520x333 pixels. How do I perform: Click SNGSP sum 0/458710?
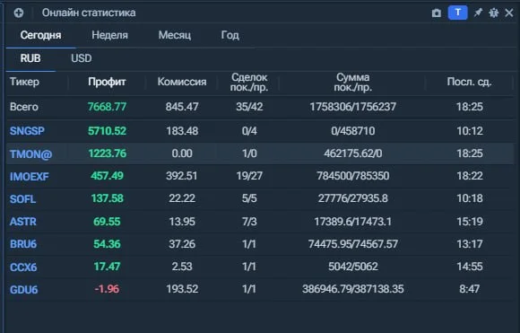353,131
